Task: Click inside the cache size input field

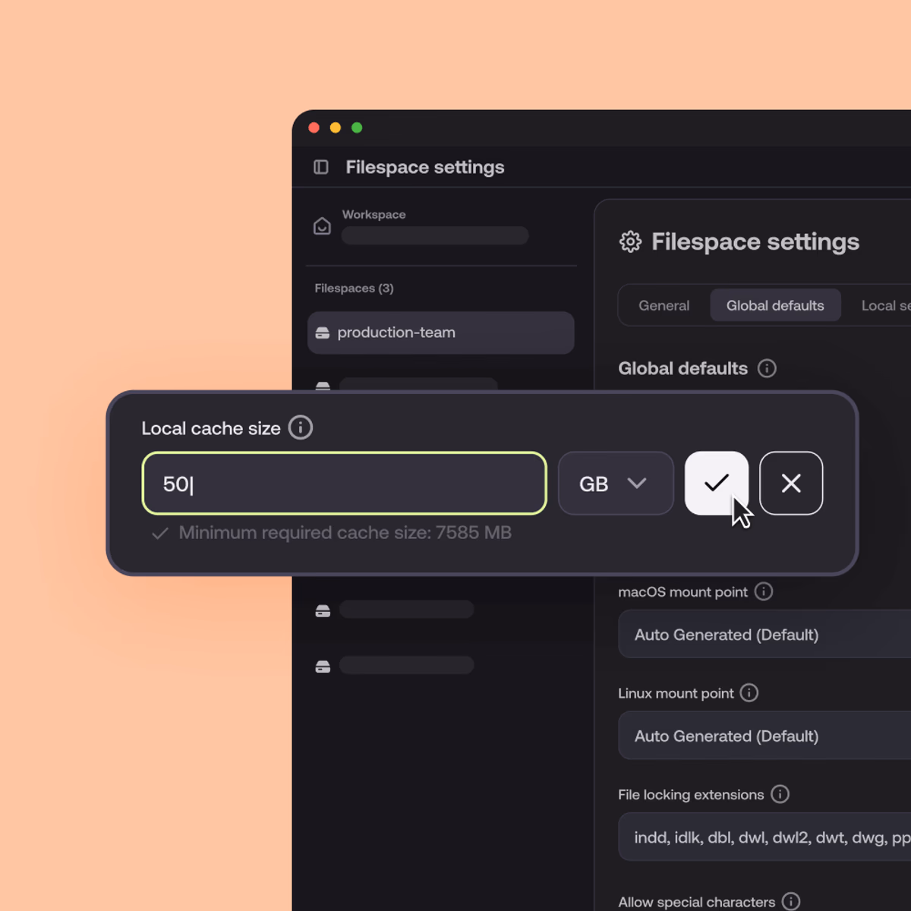Action: [344, 484]
